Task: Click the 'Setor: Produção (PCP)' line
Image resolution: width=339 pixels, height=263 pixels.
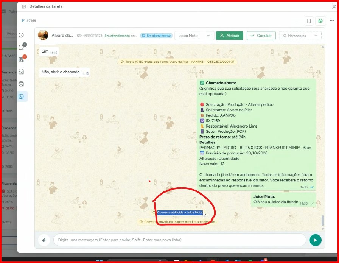Action: (223, 132)
